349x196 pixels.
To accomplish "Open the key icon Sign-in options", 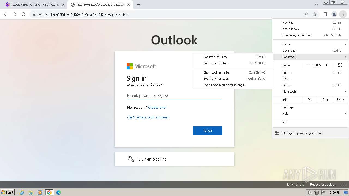I will pos(131,159).
